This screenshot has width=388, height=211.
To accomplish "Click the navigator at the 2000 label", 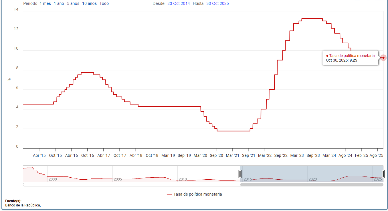I will 53,179.
